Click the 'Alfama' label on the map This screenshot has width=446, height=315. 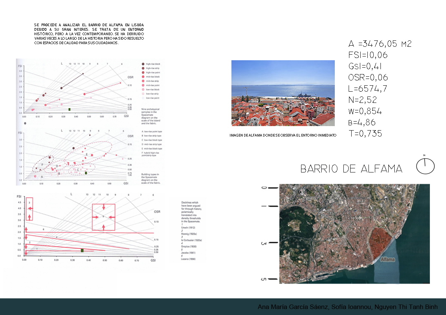(388, 259)
